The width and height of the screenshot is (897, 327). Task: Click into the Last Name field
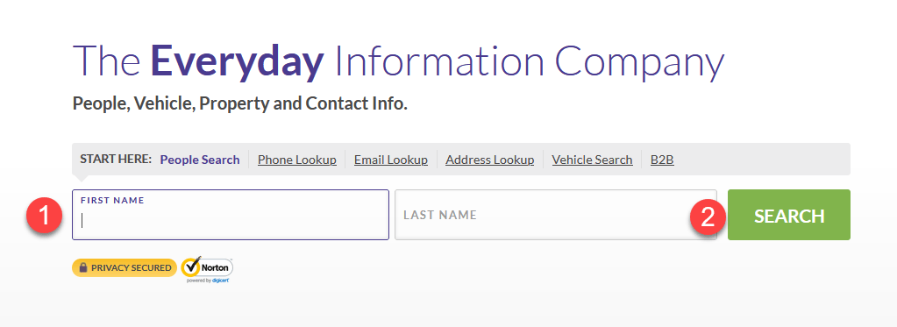(556, 215)
